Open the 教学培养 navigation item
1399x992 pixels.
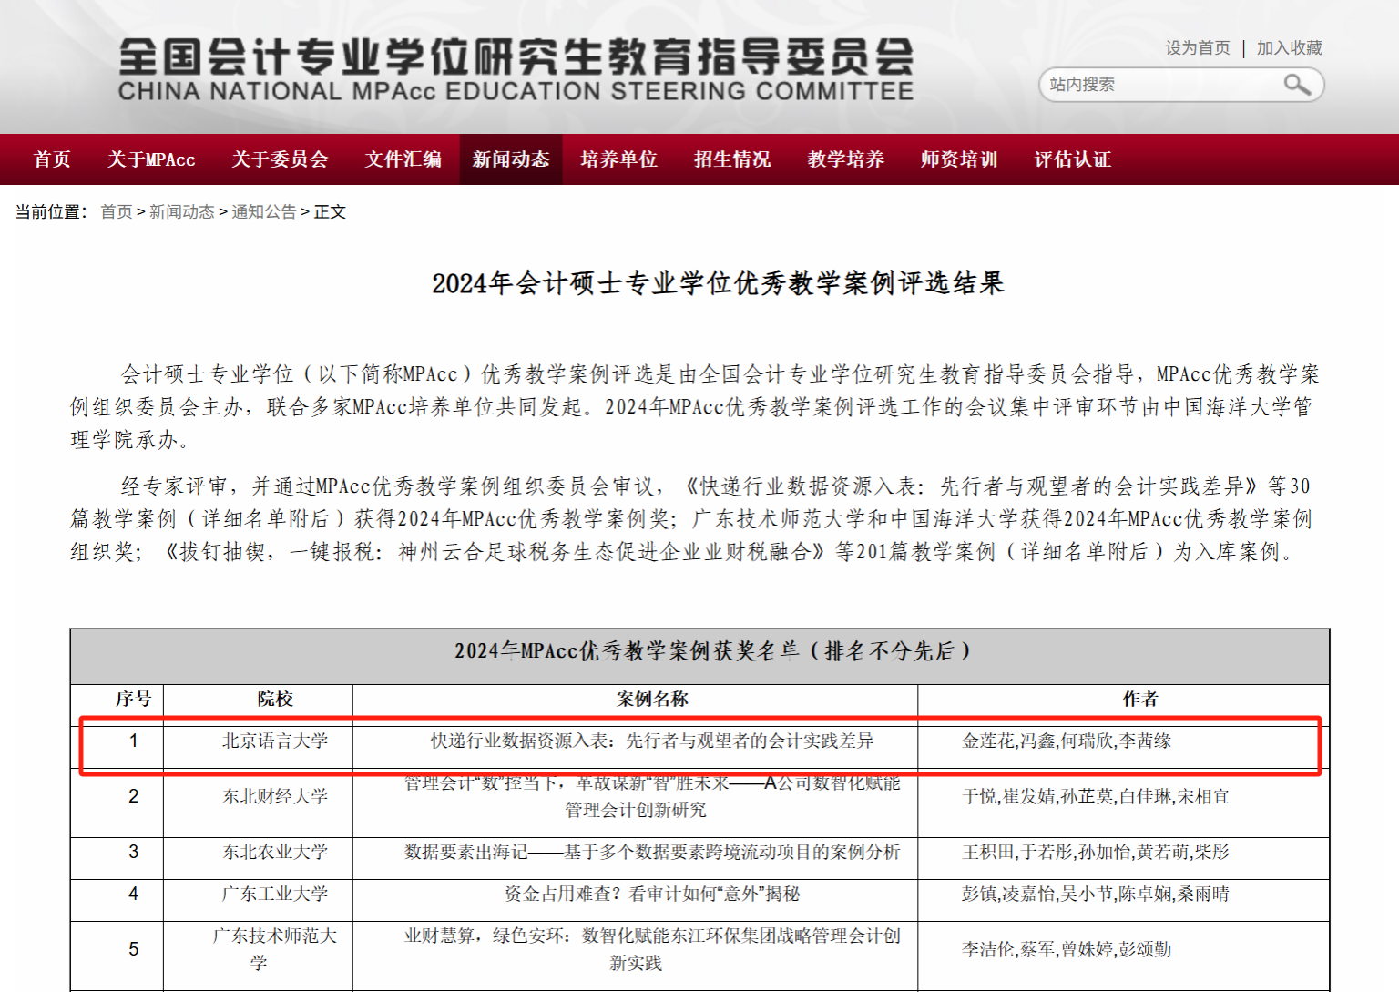click(846, 159)
